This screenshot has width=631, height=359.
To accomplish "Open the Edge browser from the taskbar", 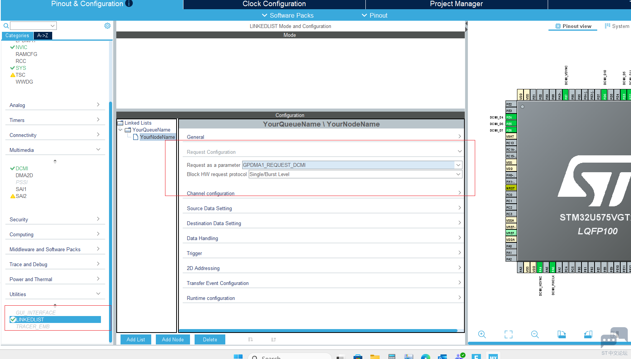I will [426, 357].
